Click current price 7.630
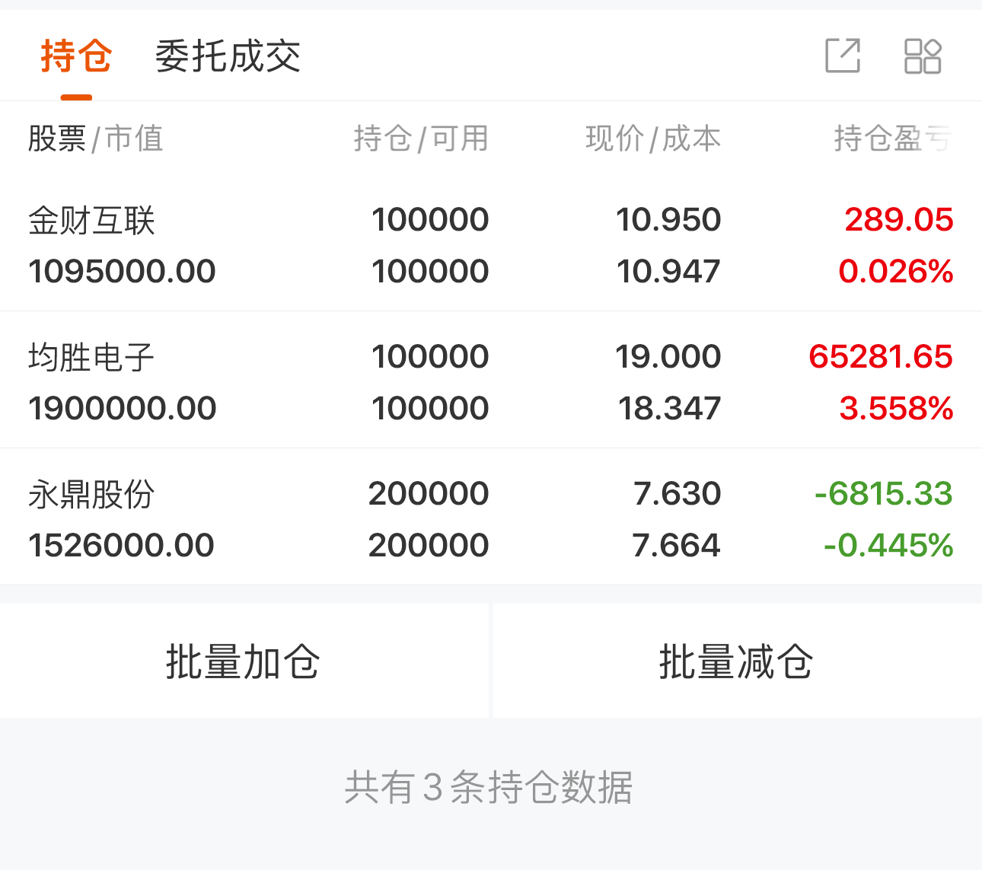The width and height of the screenshot is (982, 870). (x=678, y=494)
